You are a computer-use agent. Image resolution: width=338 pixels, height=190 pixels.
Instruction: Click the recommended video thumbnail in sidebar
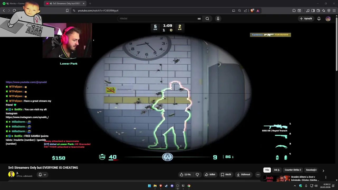[x=276, y=179]
